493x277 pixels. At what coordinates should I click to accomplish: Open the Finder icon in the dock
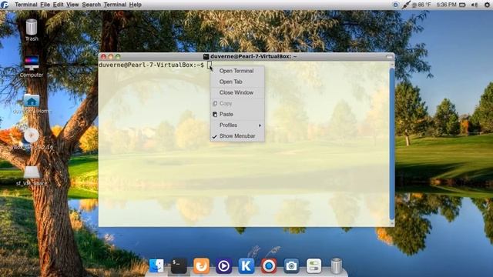[156, 265]
